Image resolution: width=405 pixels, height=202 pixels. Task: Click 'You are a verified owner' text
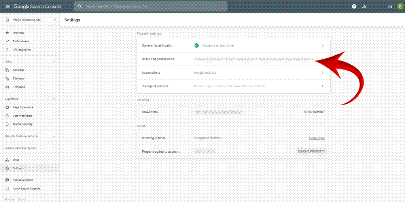(218, 46)
